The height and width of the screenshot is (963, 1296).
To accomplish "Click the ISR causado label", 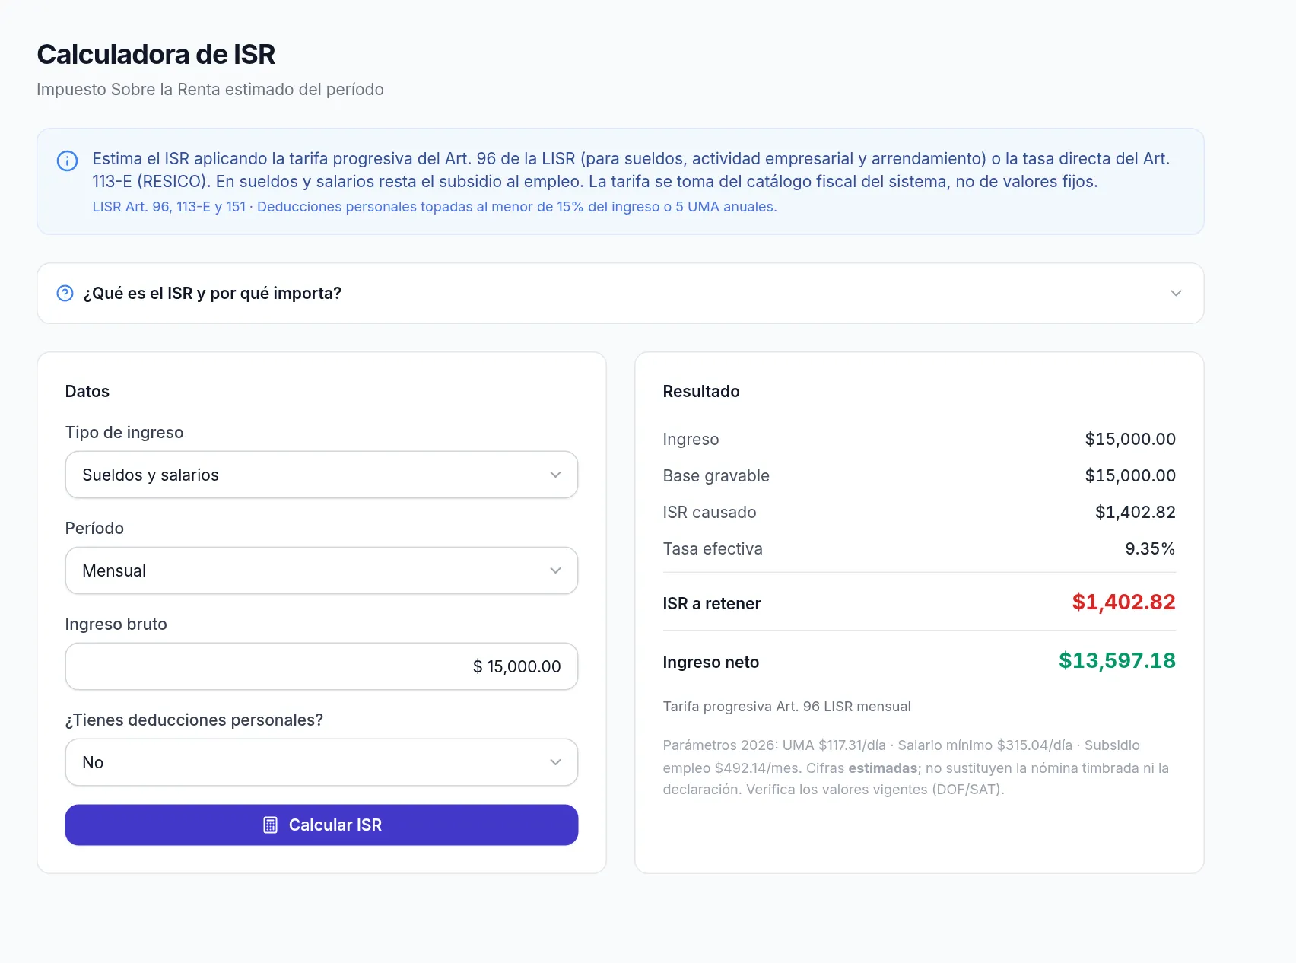I will tap(709, 512).
